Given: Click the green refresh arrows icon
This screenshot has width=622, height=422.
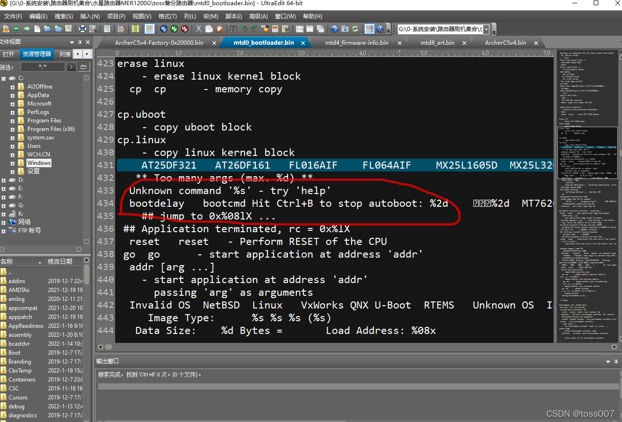Looking at the screenshot, I should point(355,29).
